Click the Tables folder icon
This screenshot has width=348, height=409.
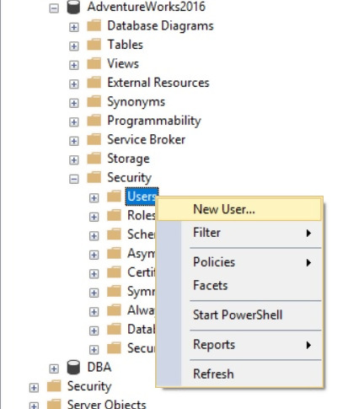coord(94,45)
